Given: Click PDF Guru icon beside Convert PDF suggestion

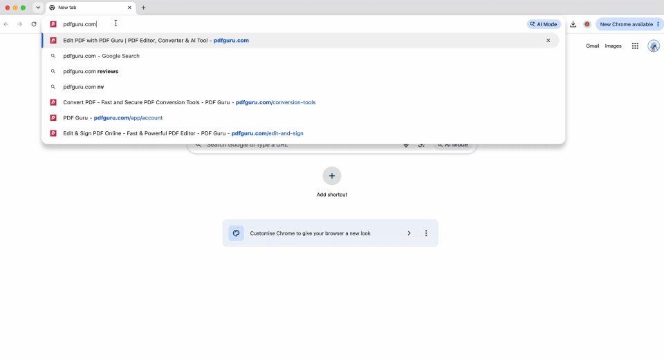Looking at the screenshot, I should coord(53,102).
